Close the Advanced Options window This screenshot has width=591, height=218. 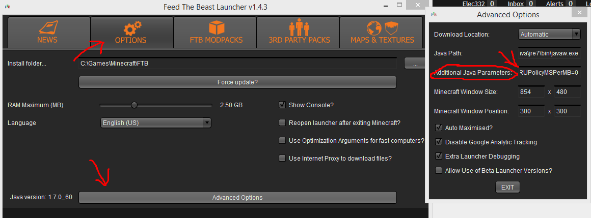pos(579,13)
